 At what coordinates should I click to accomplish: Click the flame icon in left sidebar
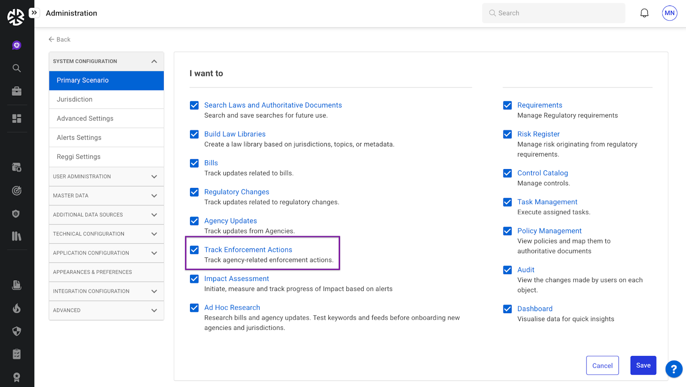coord(17,308)
